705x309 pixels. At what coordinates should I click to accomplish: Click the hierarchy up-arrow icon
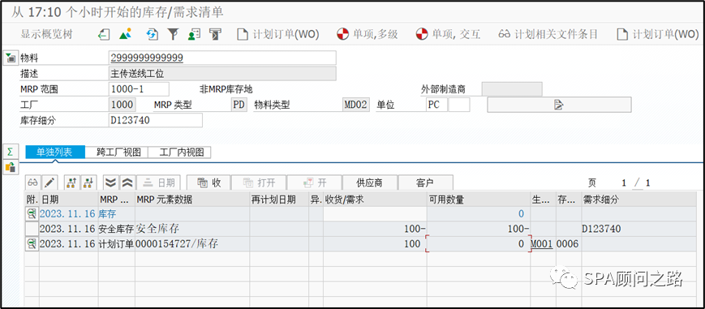point(71,182)
